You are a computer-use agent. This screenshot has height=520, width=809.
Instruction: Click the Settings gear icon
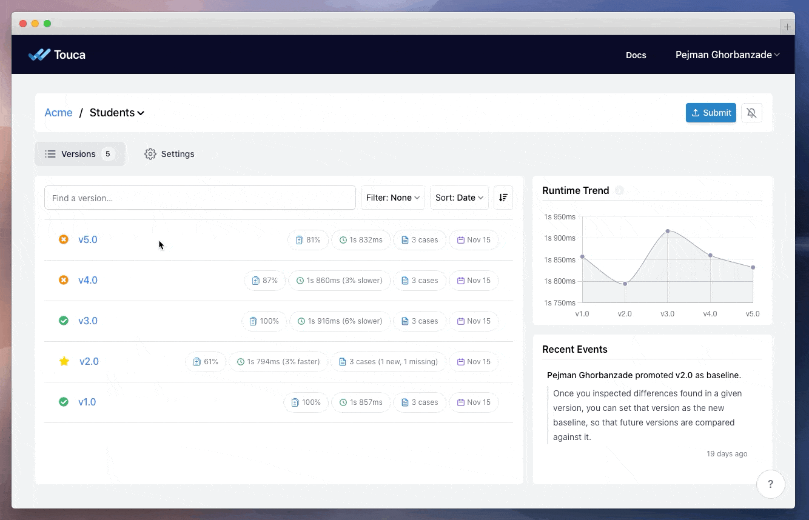coord(150,154)
